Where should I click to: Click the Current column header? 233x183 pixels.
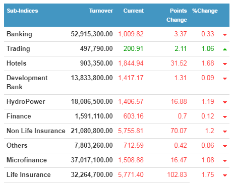tap(134, 11)
